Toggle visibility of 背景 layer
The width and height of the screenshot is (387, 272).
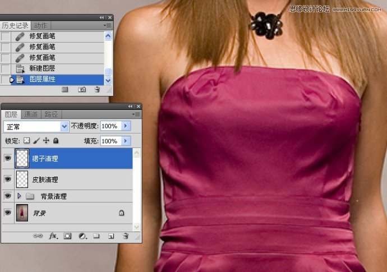[x=8, y=213]
